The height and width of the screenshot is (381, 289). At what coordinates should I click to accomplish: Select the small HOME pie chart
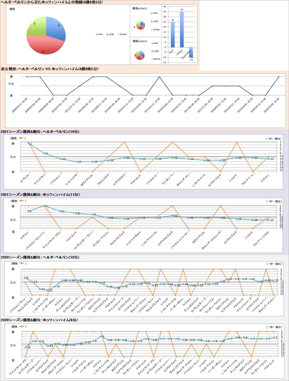point(140,25)
